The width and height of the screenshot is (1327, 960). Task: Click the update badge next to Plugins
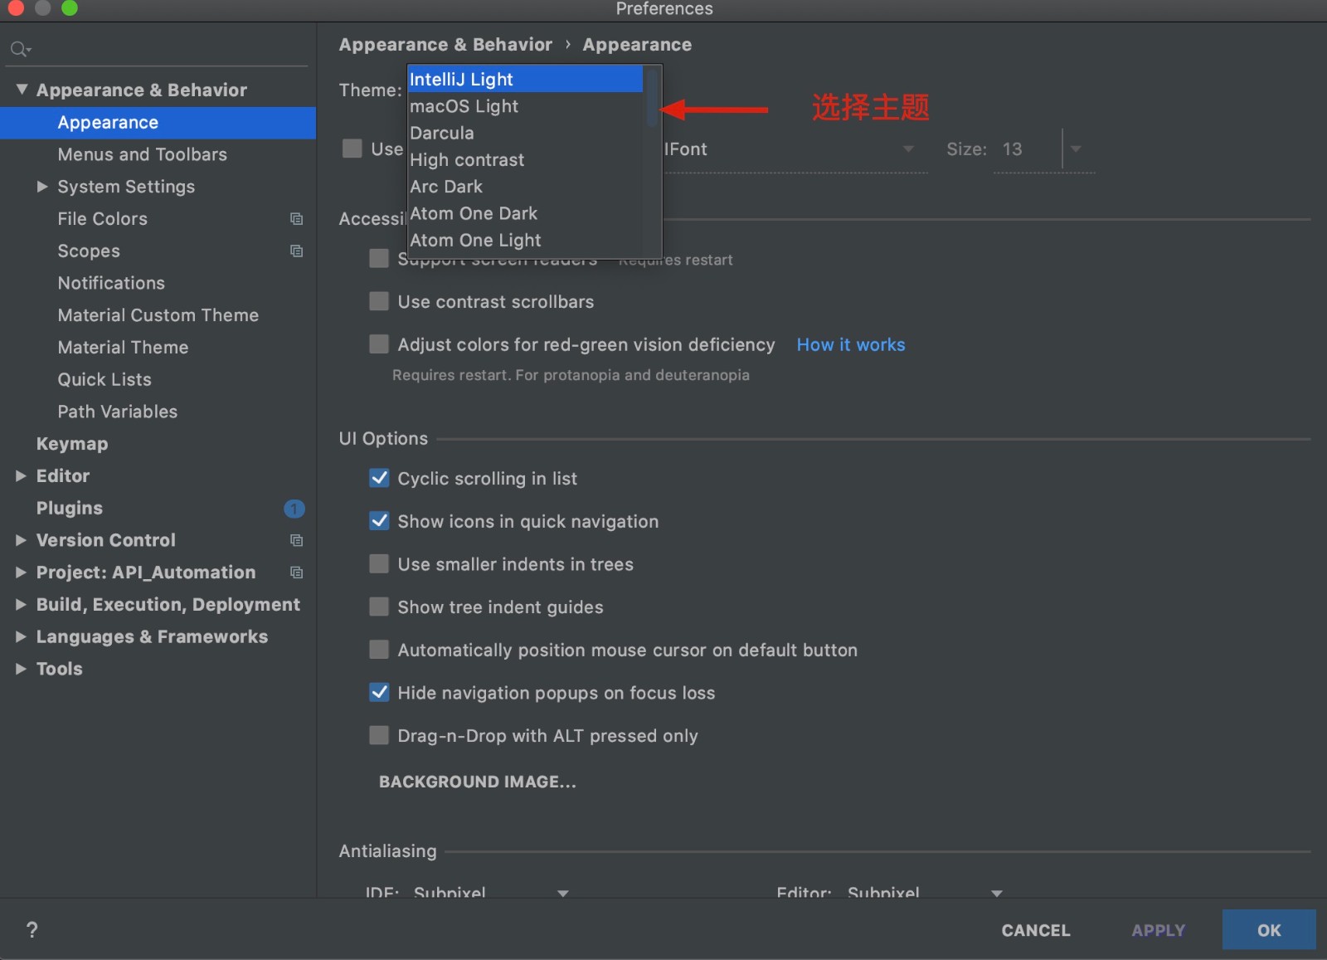294,509
